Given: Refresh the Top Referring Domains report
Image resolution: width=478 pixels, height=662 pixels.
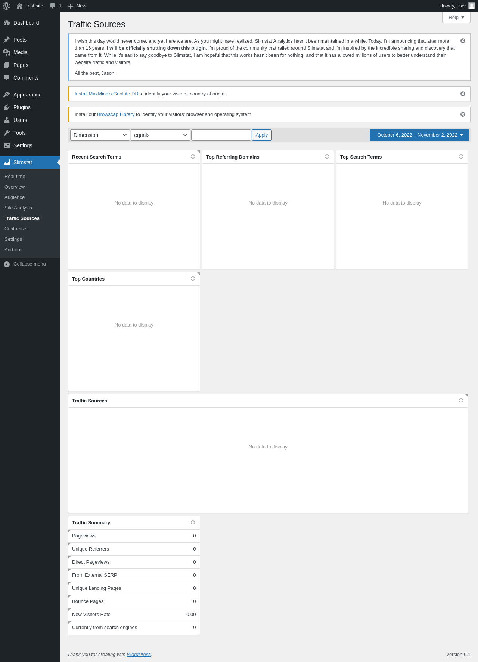Looking at the screenshot, I should (x=327, y=157).
